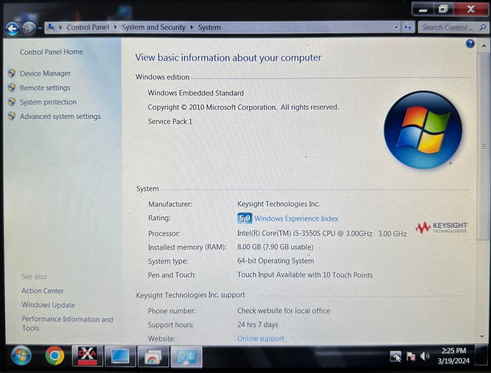Viewport: 491px width, 373px height.
Task: Click the Windows logo orb image
Action: [x=423, y=130]
